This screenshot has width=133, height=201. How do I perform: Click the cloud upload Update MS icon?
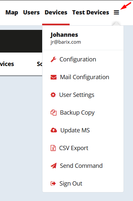click(54, 130)
